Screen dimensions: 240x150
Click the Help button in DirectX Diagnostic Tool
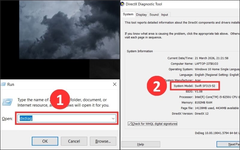pos(140,144)
